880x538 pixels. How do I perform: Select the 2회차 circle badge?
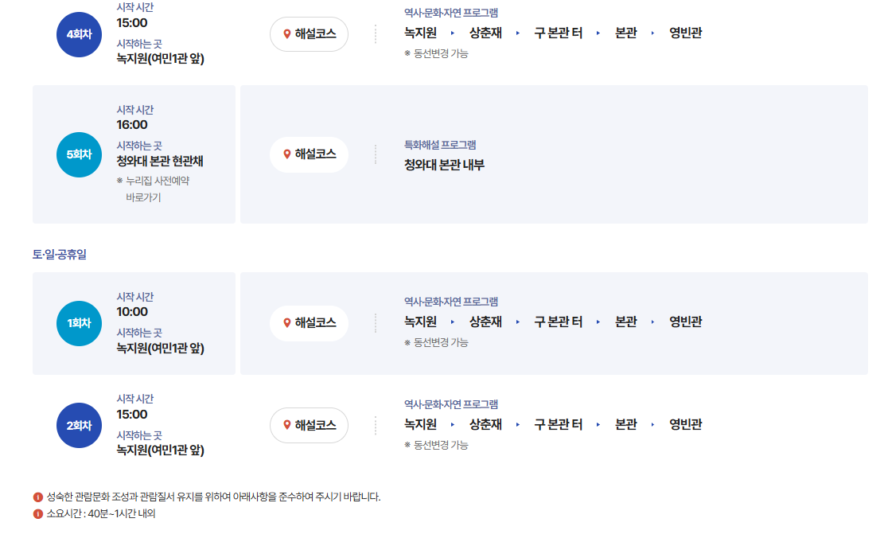coord(79,425)
